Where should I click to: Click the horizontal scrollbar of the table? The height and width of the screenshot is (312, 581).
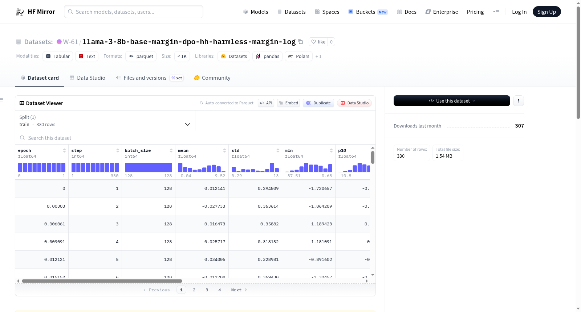click(102, 281)
